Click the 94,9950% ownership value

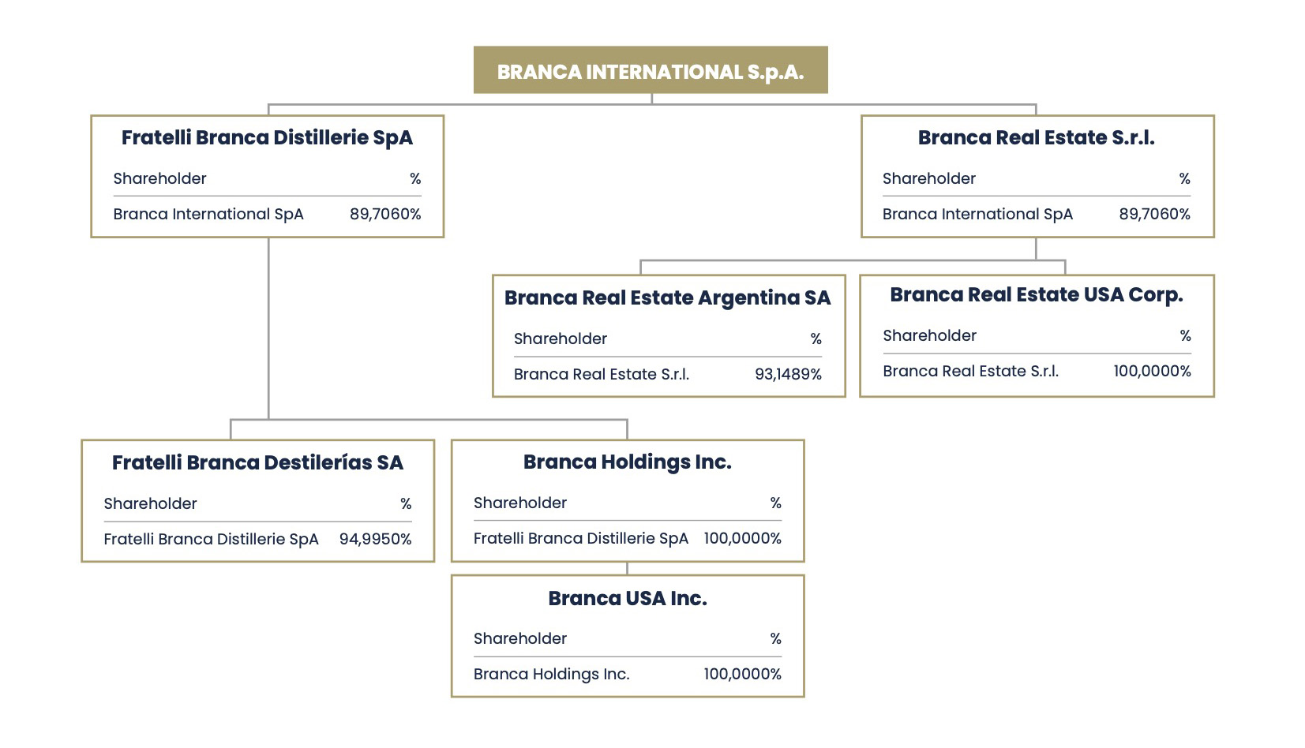(375, 539)
